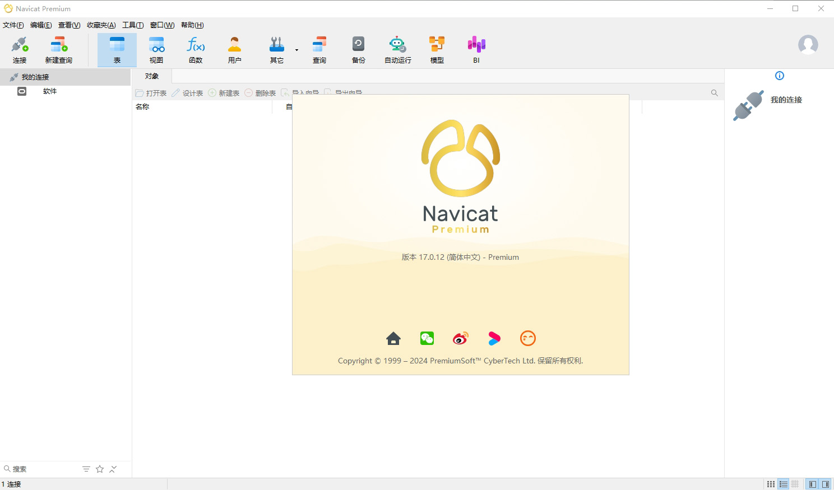The image size is (834, 490).
Task: Click the 设计表 design table button
Action: click(x=187, y=93)
